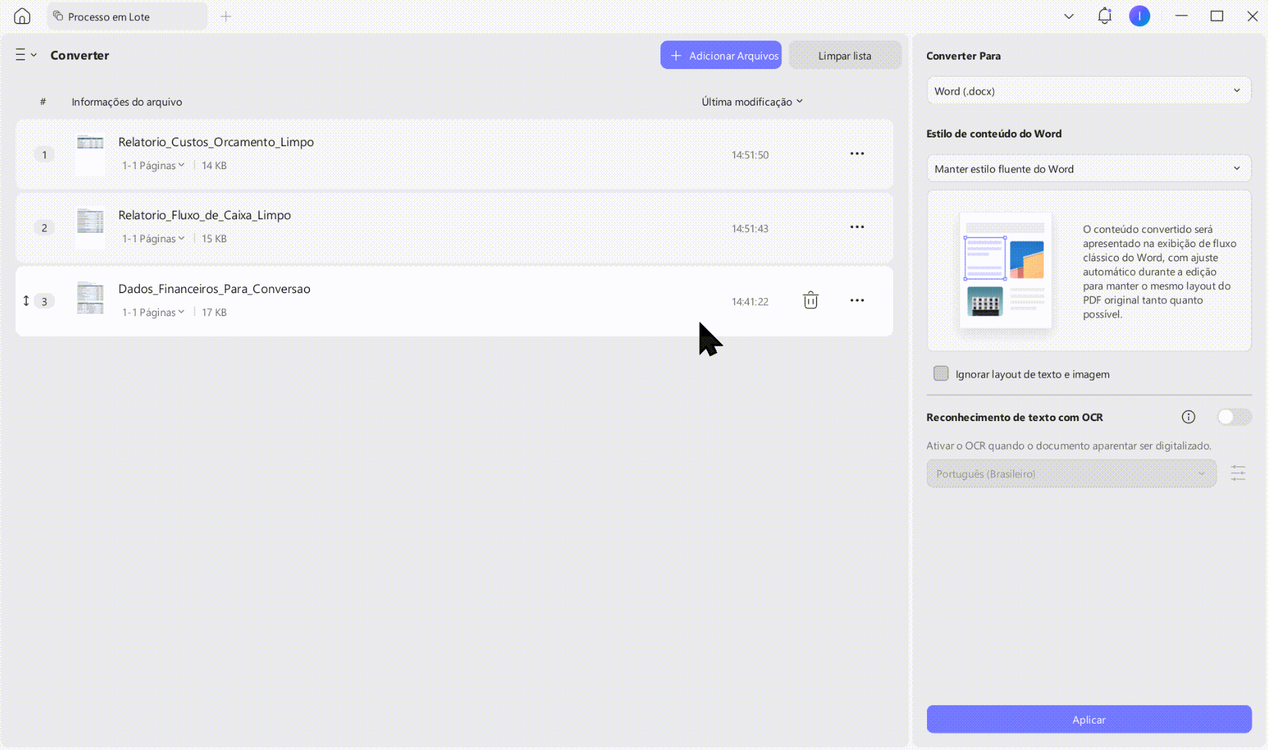Select file name Relatorio_Fluxo_de_Caixa_Limpo
This screenshot has width=1268, height=750.
click(204, 215)
